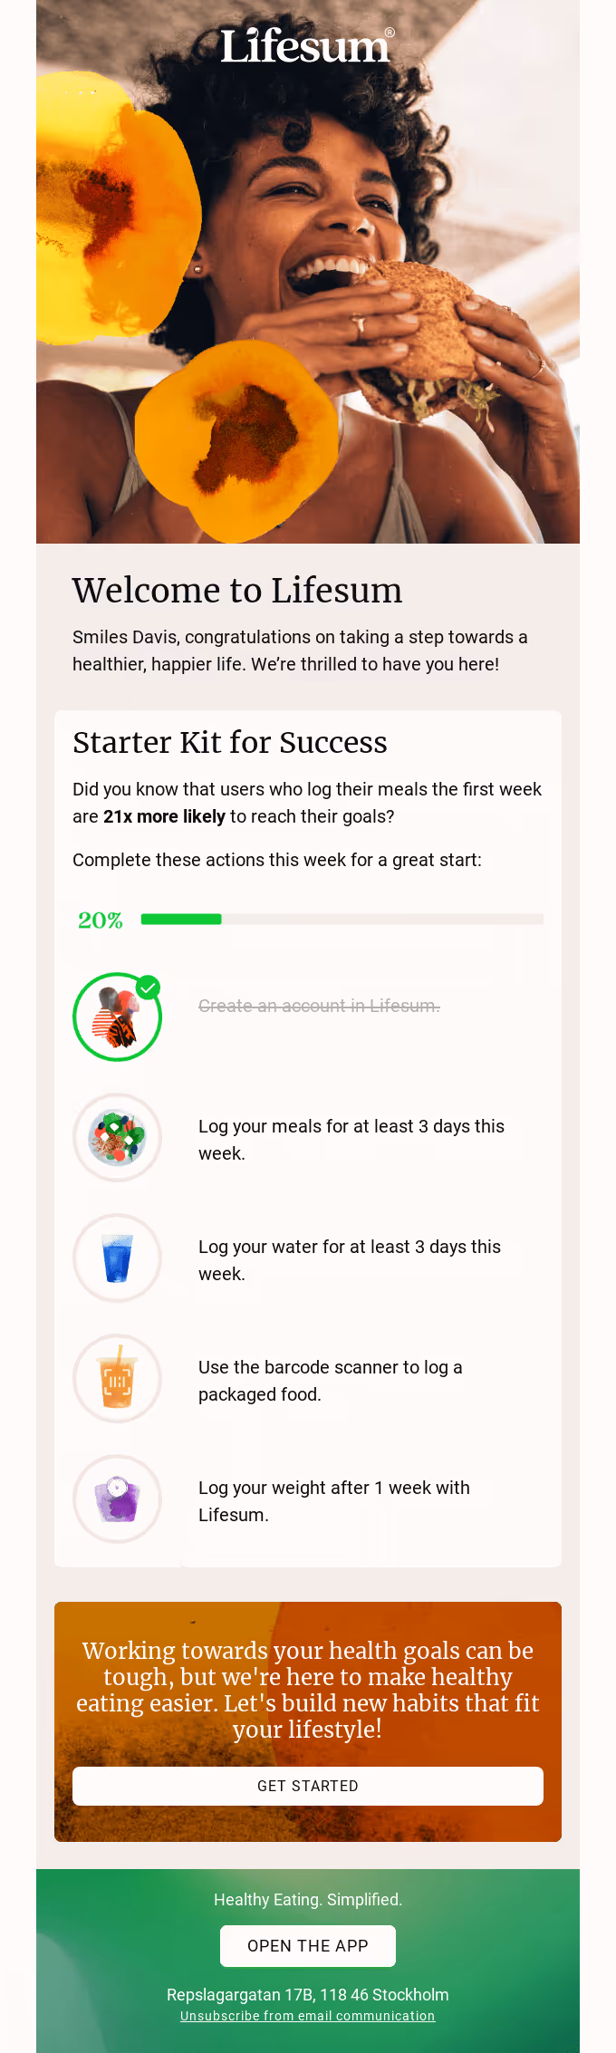This screenshot has height=2053, width=616.
Task: Select the Welcome to Lifesum heading
Action: (237, 590)
